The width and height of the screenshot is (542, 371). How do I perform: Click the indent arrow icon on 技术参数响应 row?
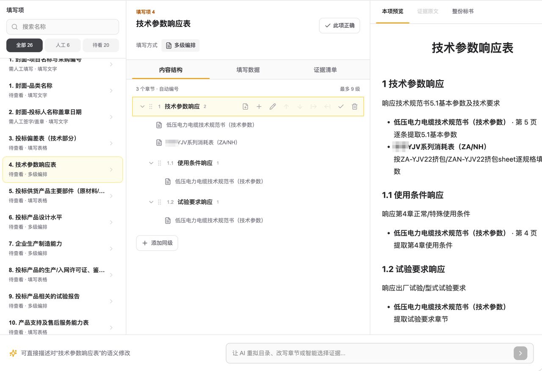pyautogui.click(x=313, y=107)
